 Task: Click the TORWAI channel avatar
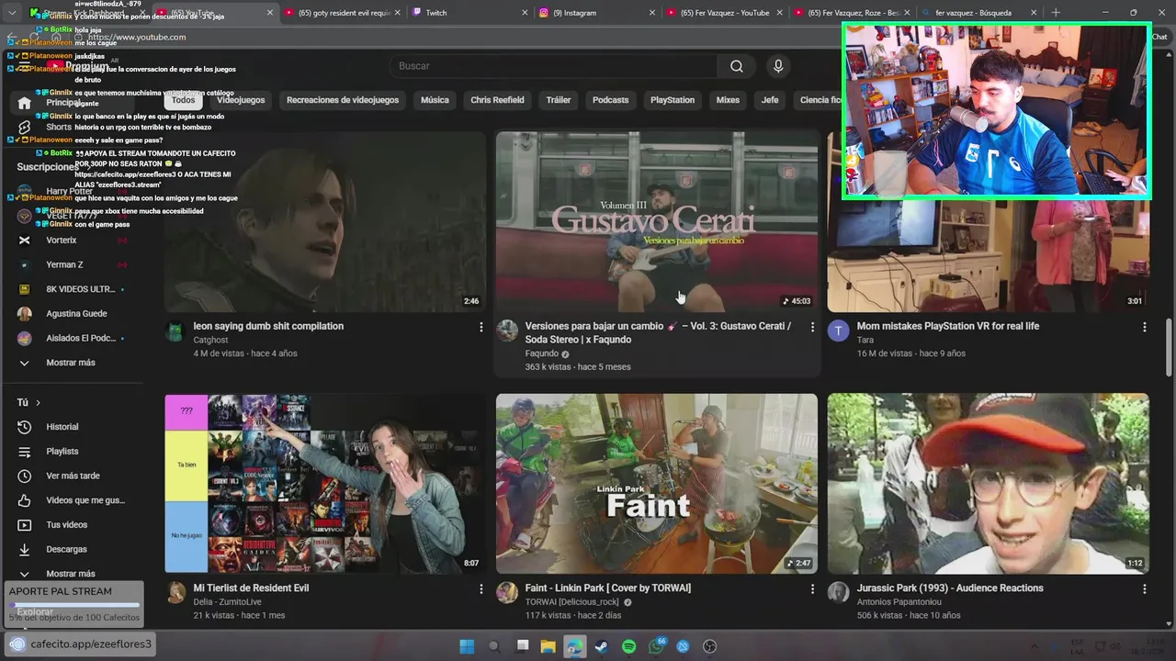pos(507,593)
